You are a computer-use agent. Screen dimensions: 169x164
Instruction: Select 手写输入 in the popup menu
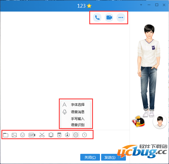pos(77,119)
